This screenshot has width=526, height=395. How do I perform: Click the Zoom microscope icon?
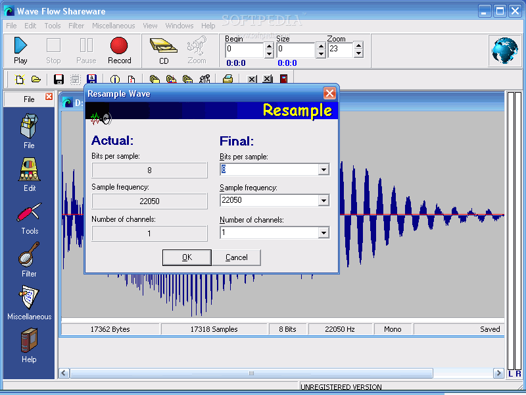[x=197, y=51]
